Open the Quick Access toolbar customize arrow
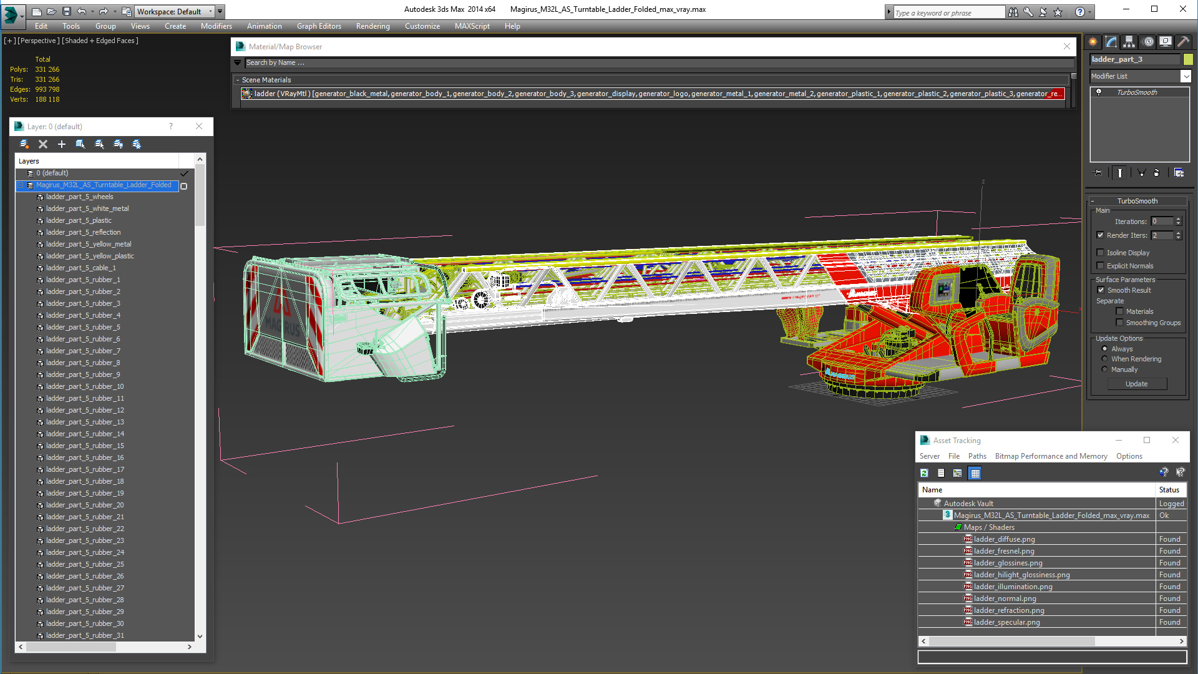This screenshot has width=1198, height=674. tap(220, 11)
